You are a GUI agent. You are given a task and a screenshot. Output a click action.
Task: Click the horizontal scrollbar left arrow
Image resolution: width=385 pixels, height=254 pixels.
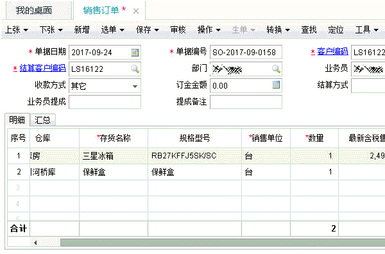pyautogui.click(x=35, y=242)
